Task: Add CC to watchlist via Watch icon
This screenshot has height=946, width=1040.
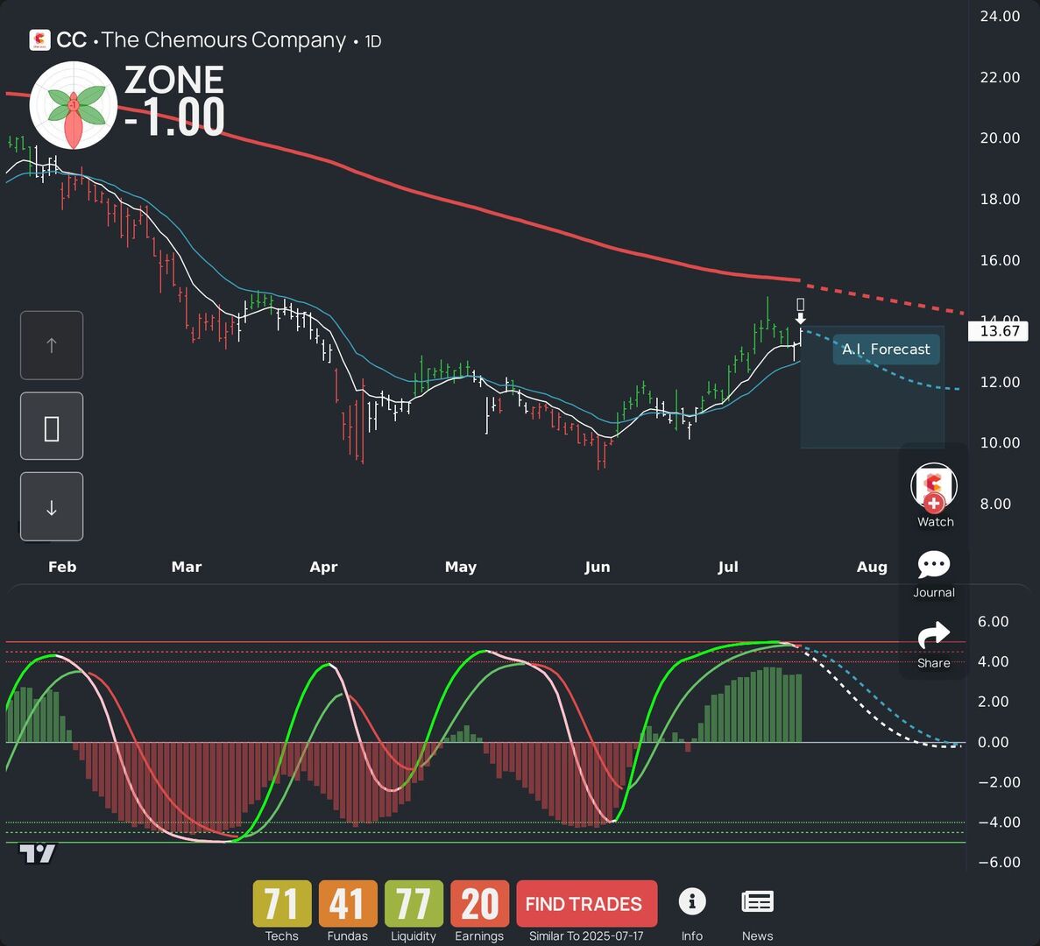Action: click(x=934, y=487)
